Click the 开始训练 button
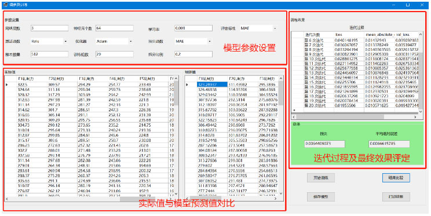Screen dimensions: 431x216 click(x=321, y=178)
